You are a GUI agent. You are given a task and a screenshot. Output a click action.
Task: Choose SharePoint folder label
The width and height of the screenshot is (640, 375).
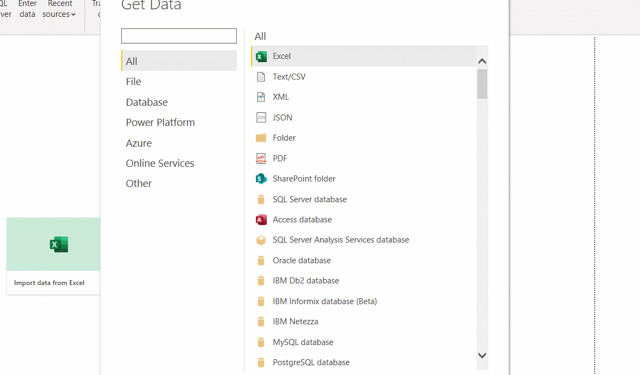tap(304, 179)
